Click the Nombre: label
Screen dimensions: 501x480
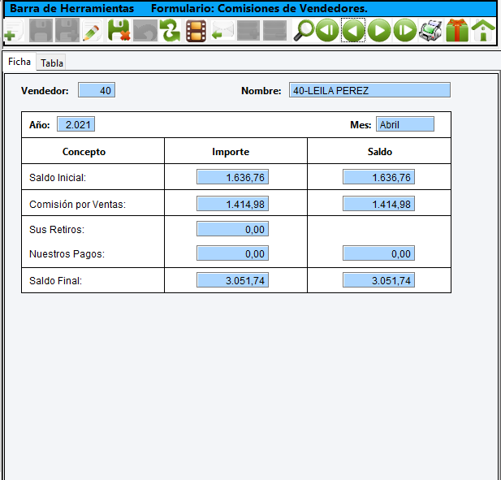coord(261,91)
